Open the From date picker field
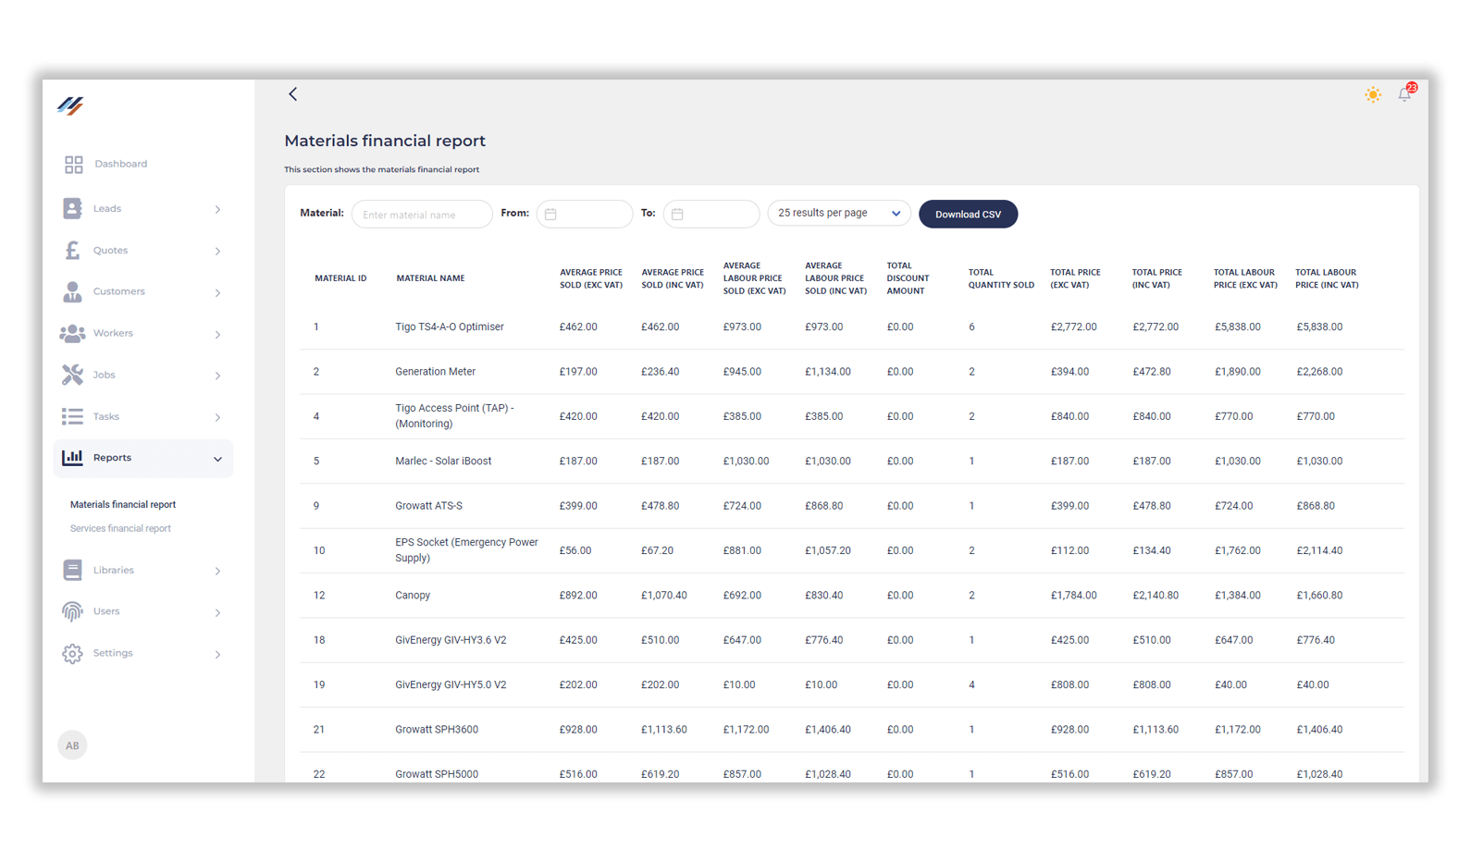Screen dimensions: 1471x862 point(585,215)
